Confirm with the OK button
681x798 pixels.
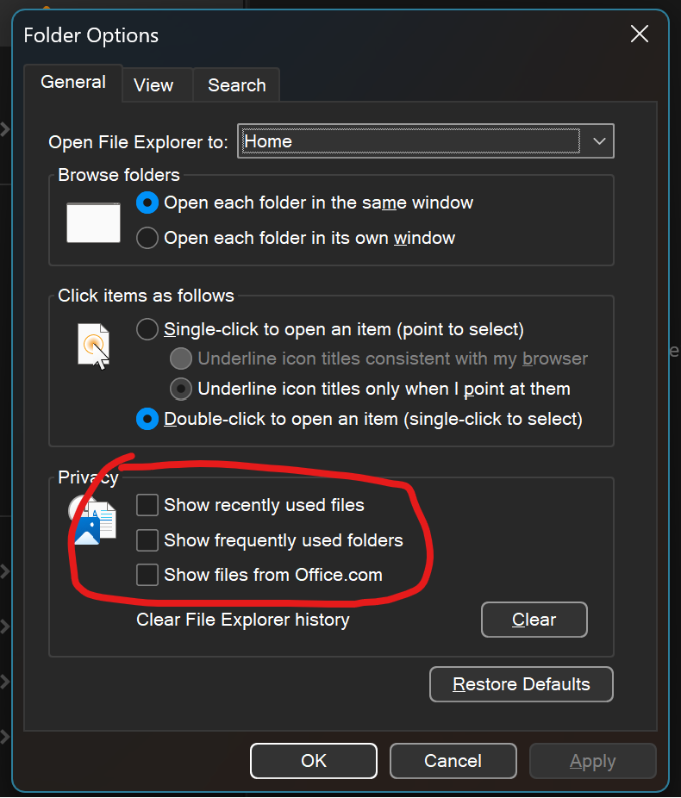pos(314,761)
